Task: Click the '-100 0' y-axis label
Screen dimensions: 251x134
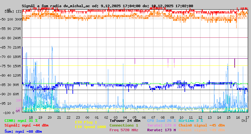Action: 9,113
